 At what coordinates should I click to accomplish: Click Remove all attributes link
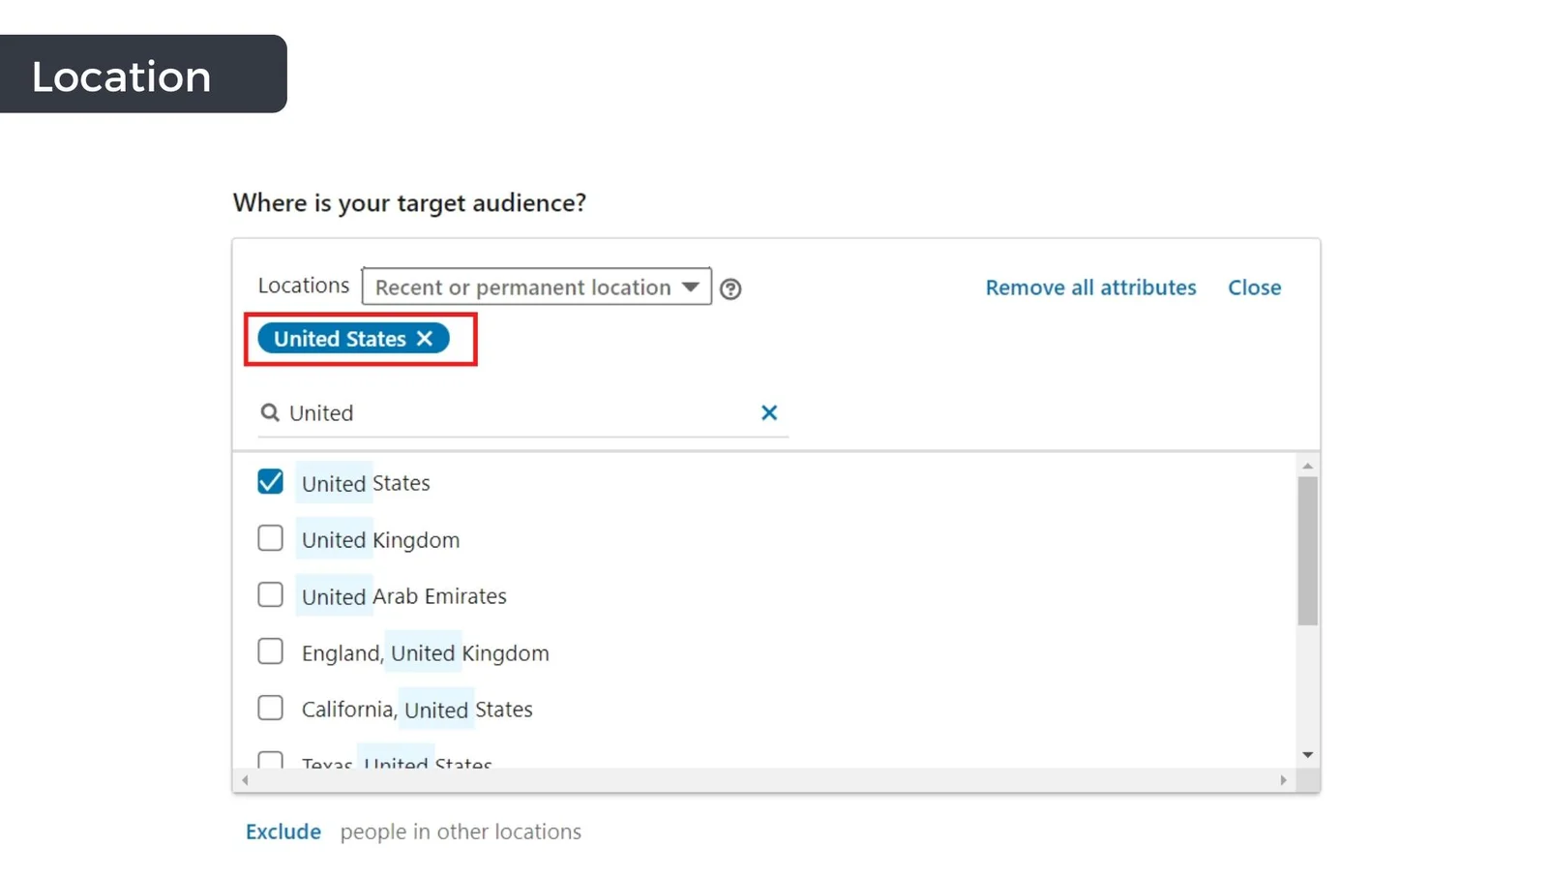(1090, 287)
